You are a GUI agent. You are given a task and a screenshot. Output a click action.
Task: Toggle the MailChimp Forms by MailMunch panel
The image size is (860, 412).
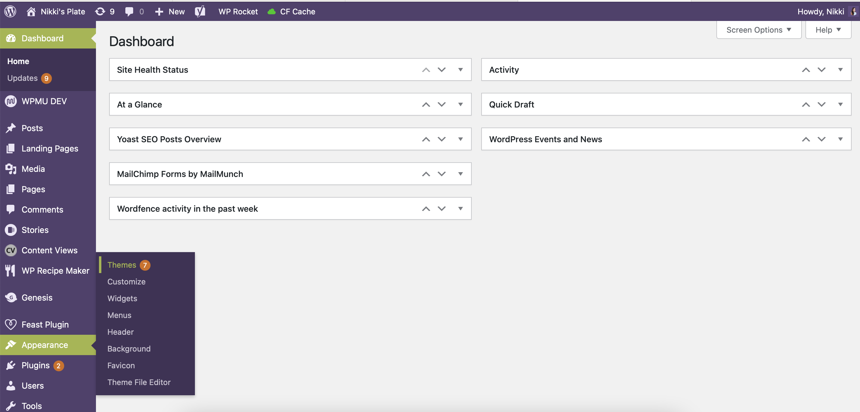tap(460, 174)
